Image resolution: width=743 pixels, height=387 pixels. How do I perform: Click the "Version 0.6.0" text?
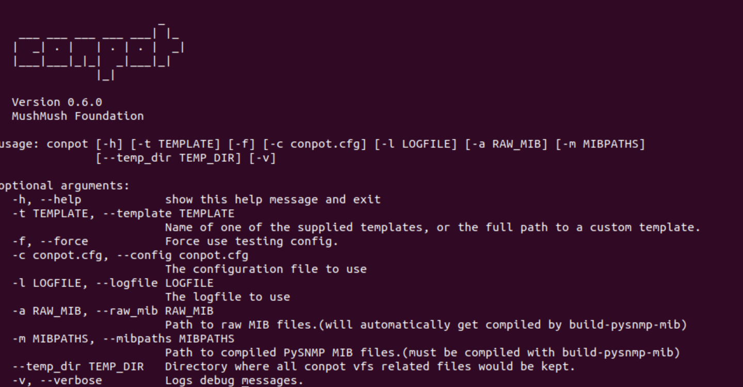[57, 102]
